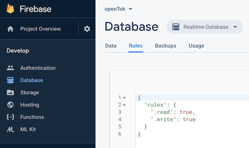Click line number 6 in gutter

tap(120, 134)
